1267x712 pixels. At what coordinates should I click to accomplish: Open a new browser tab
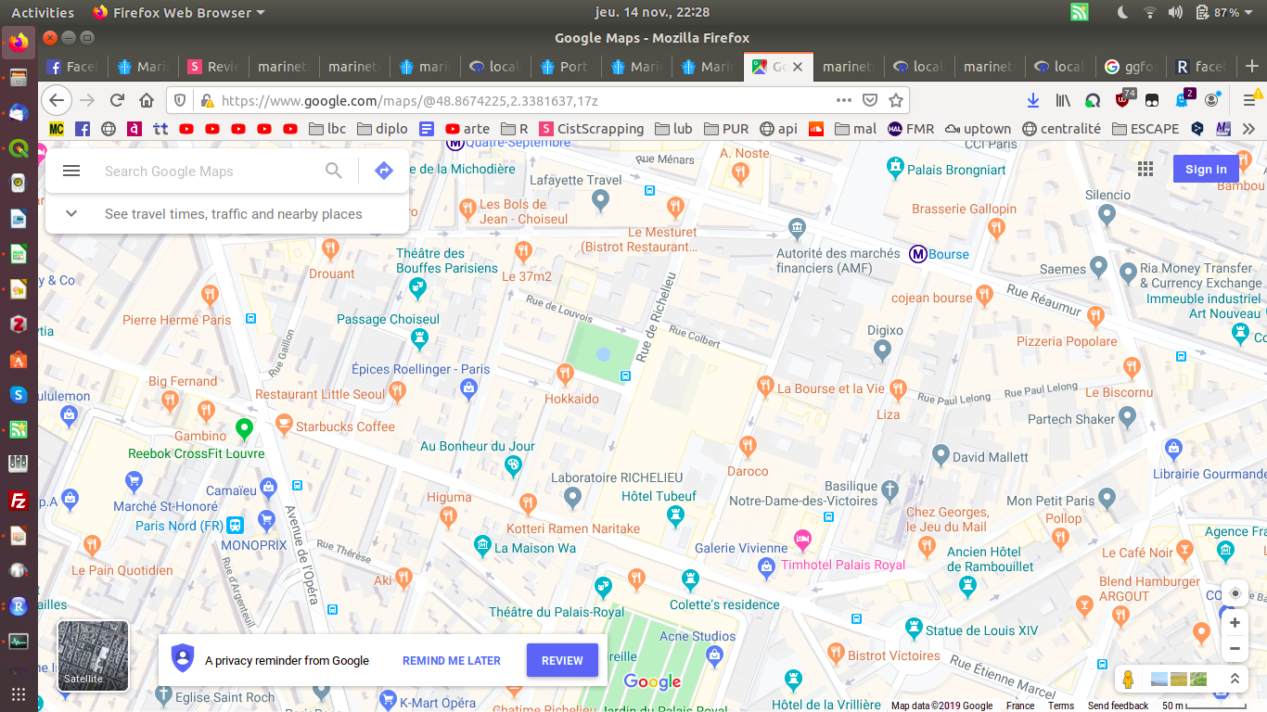point(1252,67)
